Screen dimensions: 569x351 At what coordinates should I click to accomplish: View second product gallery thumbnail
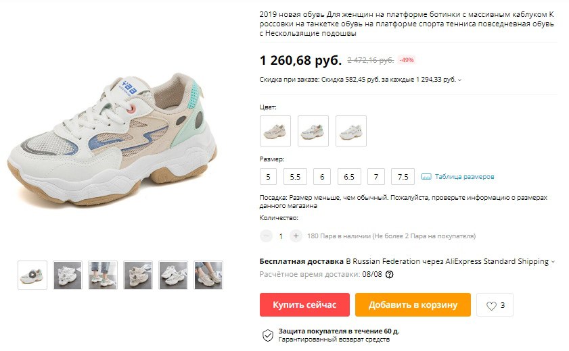68,275
